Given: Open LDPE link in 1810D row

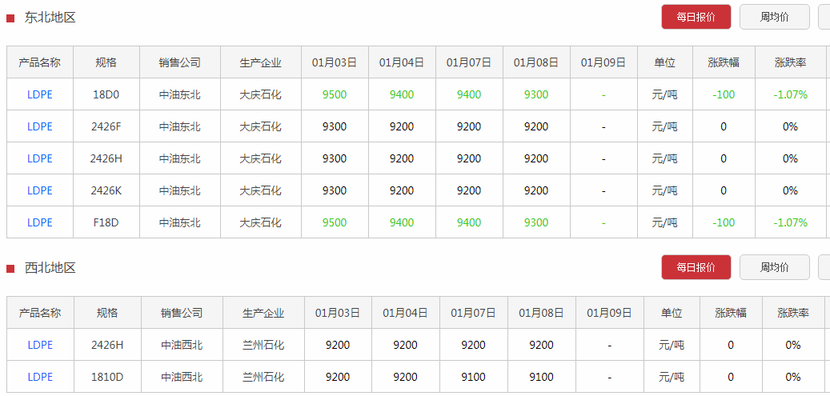Looking at the screenshot, I should (40, 377).
